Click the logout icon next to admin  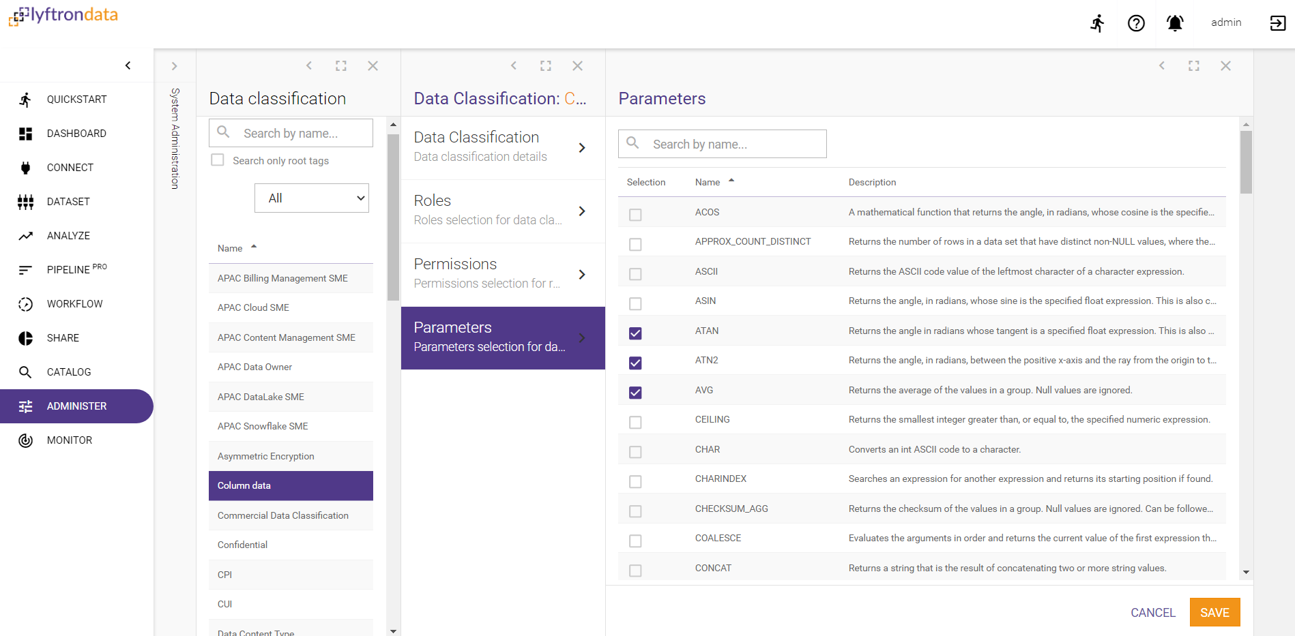click(x=1277, y=23)
